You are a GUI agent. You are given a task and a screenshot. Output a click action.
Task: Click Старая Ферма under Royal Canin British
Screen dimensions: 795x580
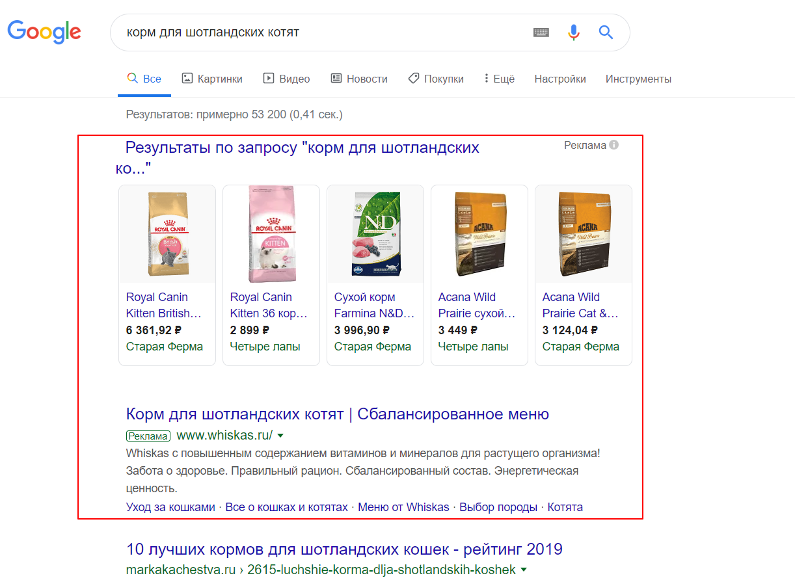pyautogui.click(x=165, y=347)
